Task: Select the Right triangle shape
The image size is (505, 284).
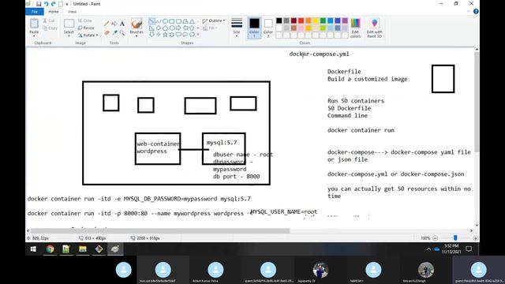Action: [x=151, y=28]
